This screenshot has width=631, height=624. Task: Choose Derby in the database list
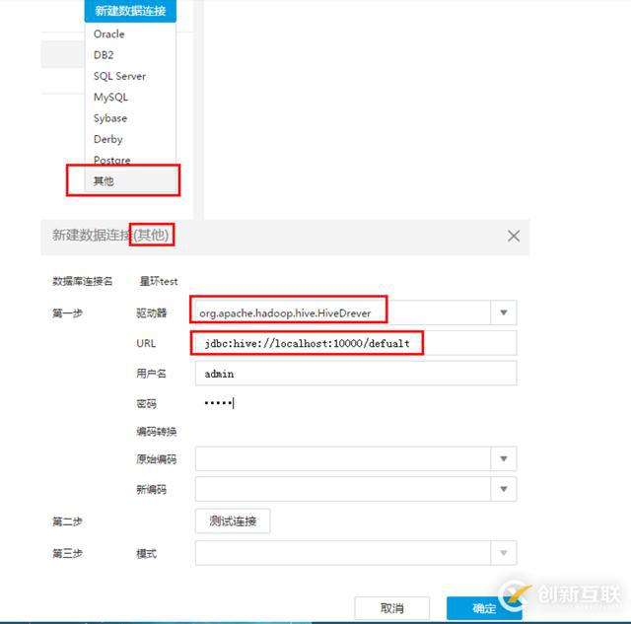[x=130, y=139]
